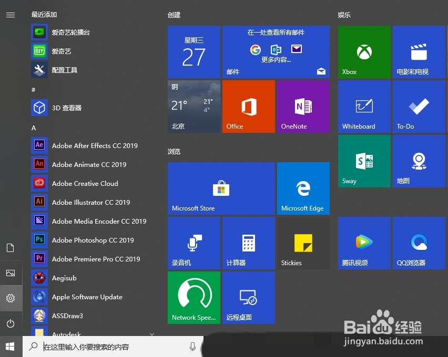Expand the Start menu hamburger button
The height and width of the screenshot is (357, 448).
11,15
